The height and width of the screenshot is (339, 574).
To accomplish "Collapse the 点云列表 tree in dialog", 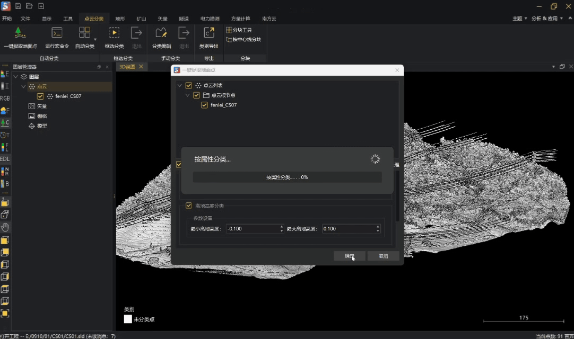I will click(180, 85).
